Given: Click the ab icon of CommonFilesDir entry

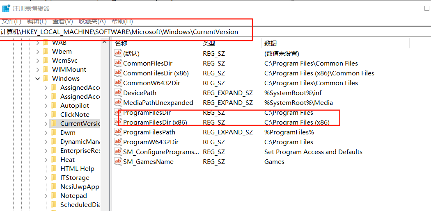Looking at the screenshot, I should coord(118,63).
